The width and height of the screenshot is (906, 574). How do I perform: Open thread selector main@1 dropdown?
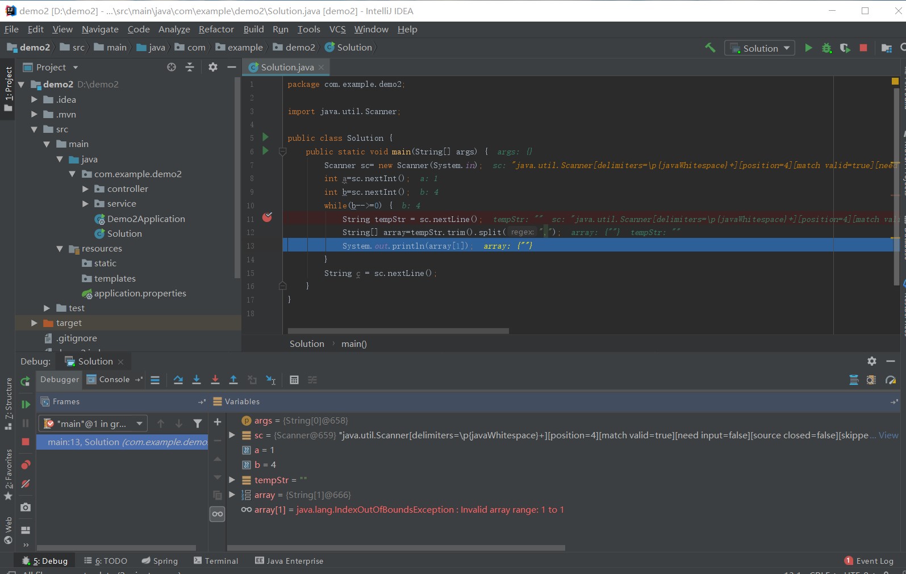click(x=93, y=424)
